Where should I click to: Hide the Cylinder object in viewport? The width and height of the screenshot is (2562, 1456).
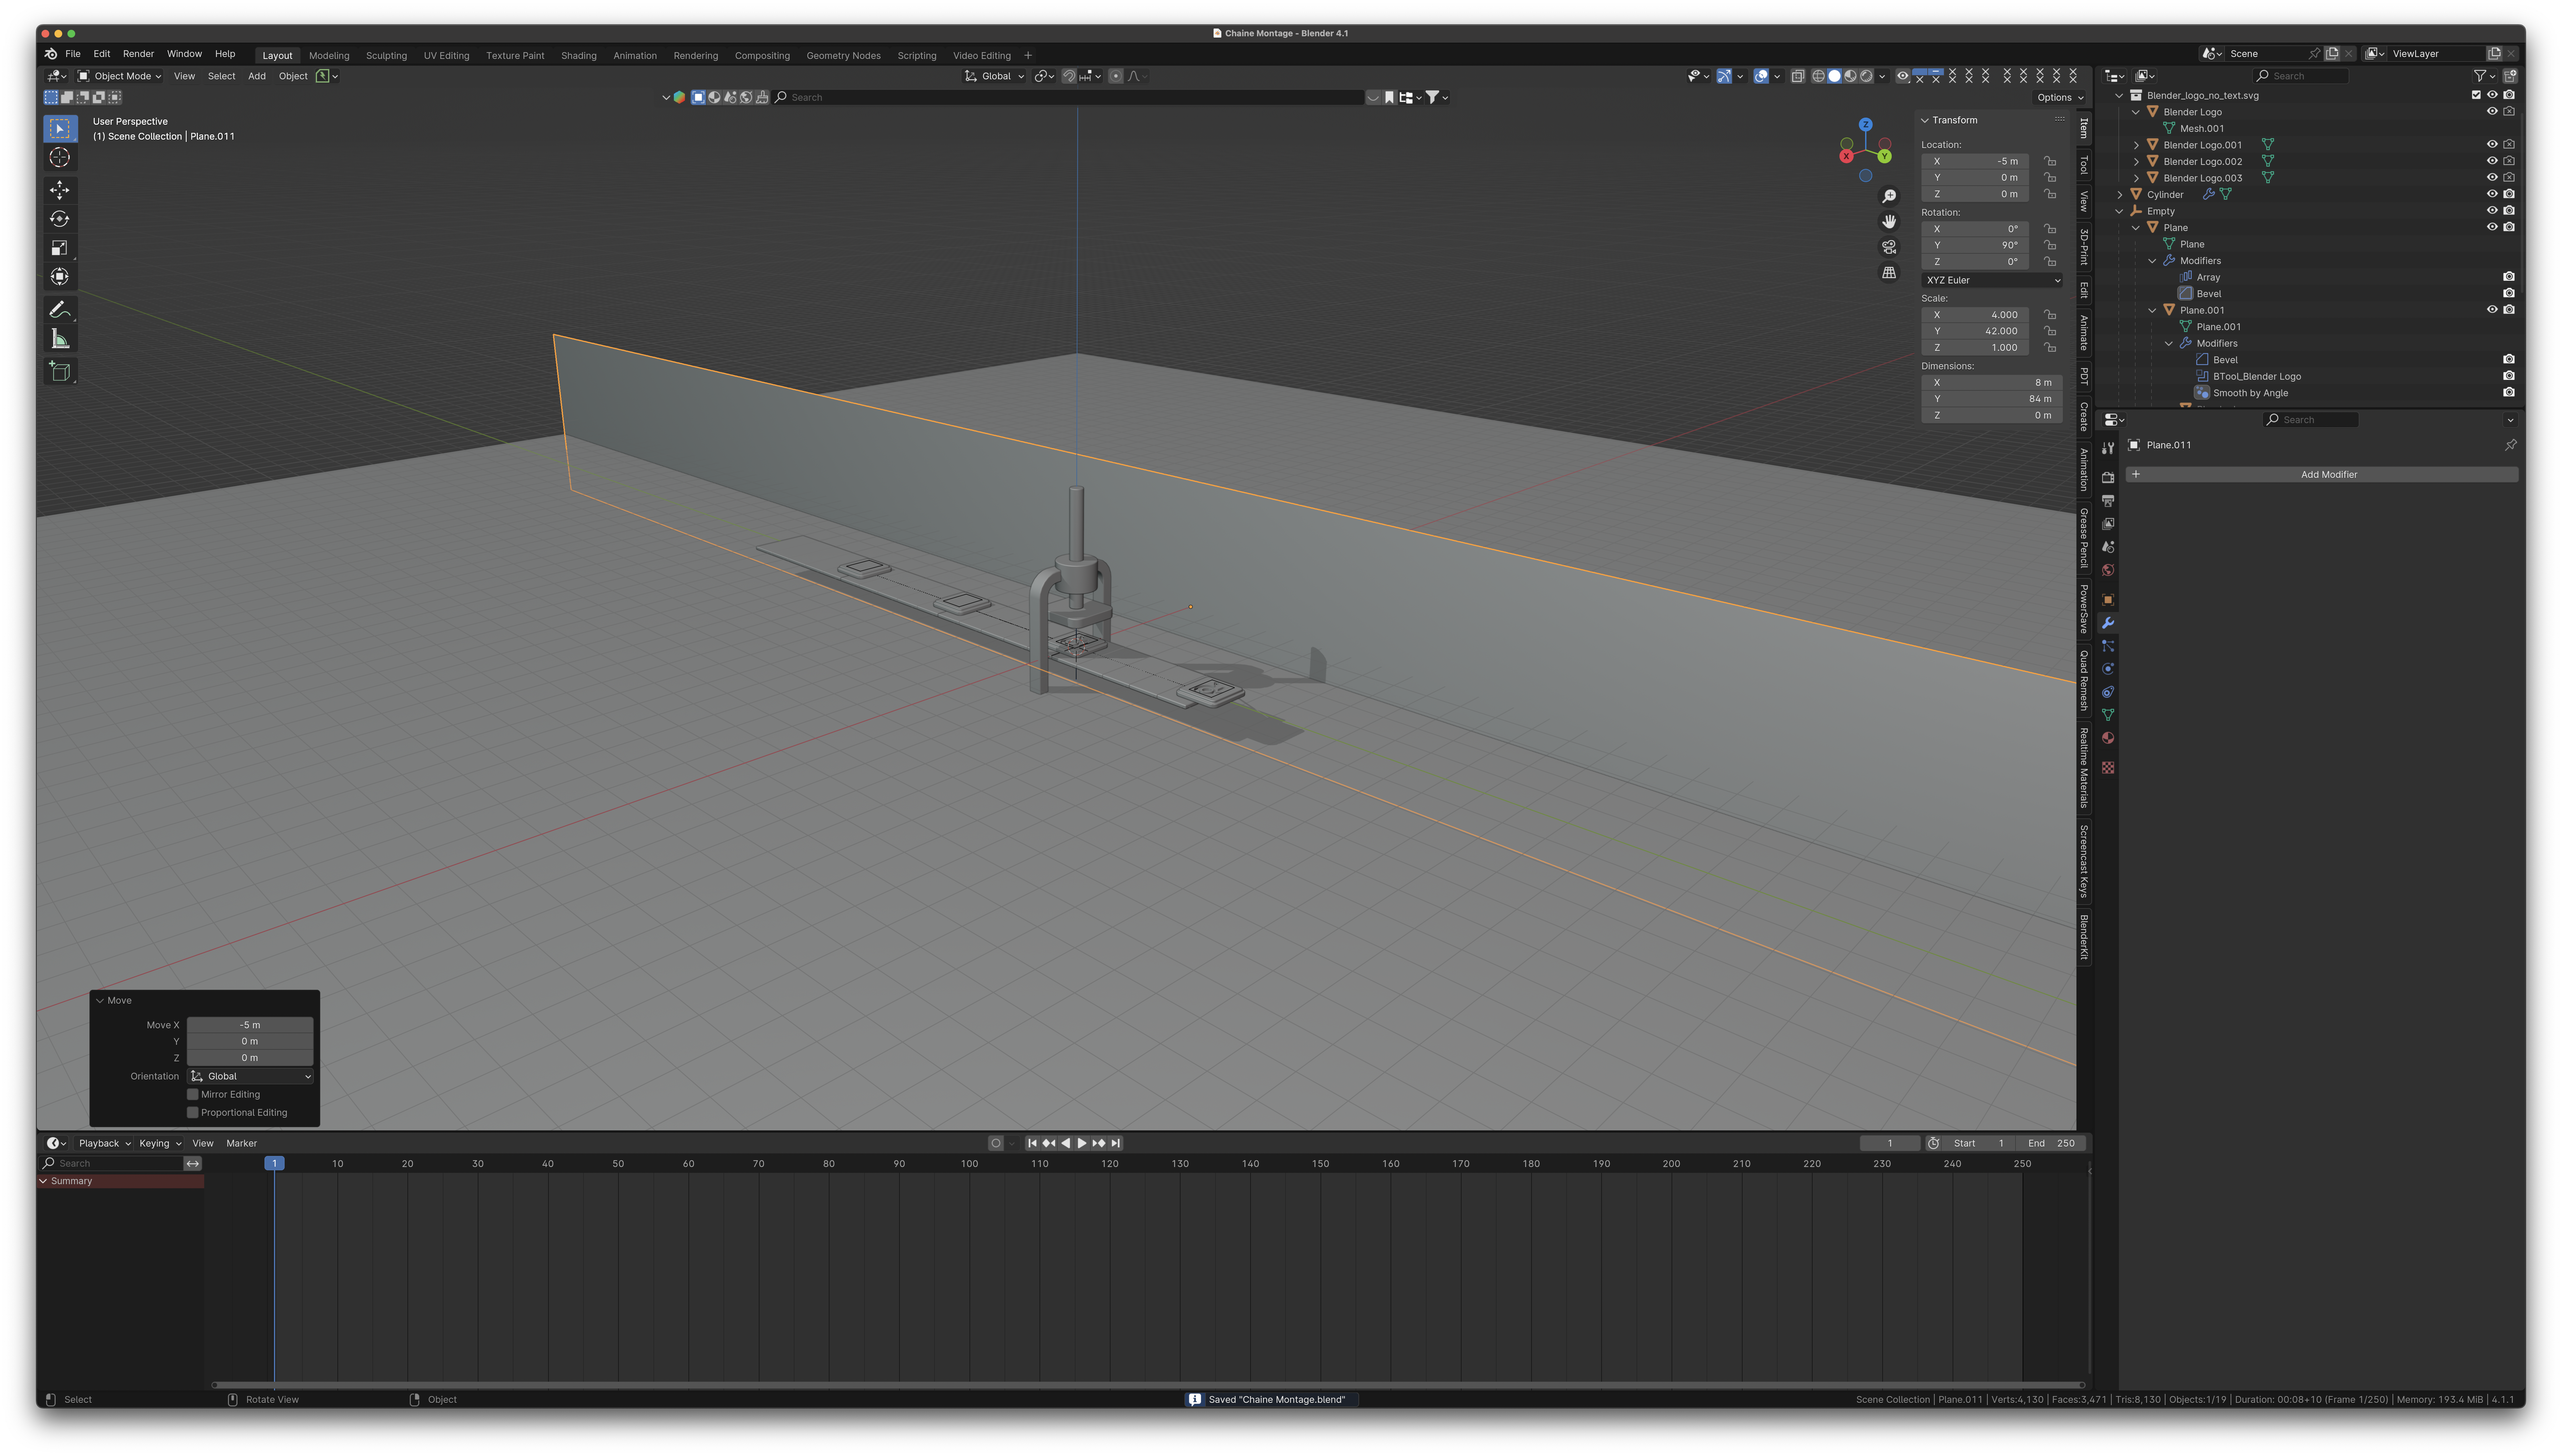click(x=2492, y=194)
